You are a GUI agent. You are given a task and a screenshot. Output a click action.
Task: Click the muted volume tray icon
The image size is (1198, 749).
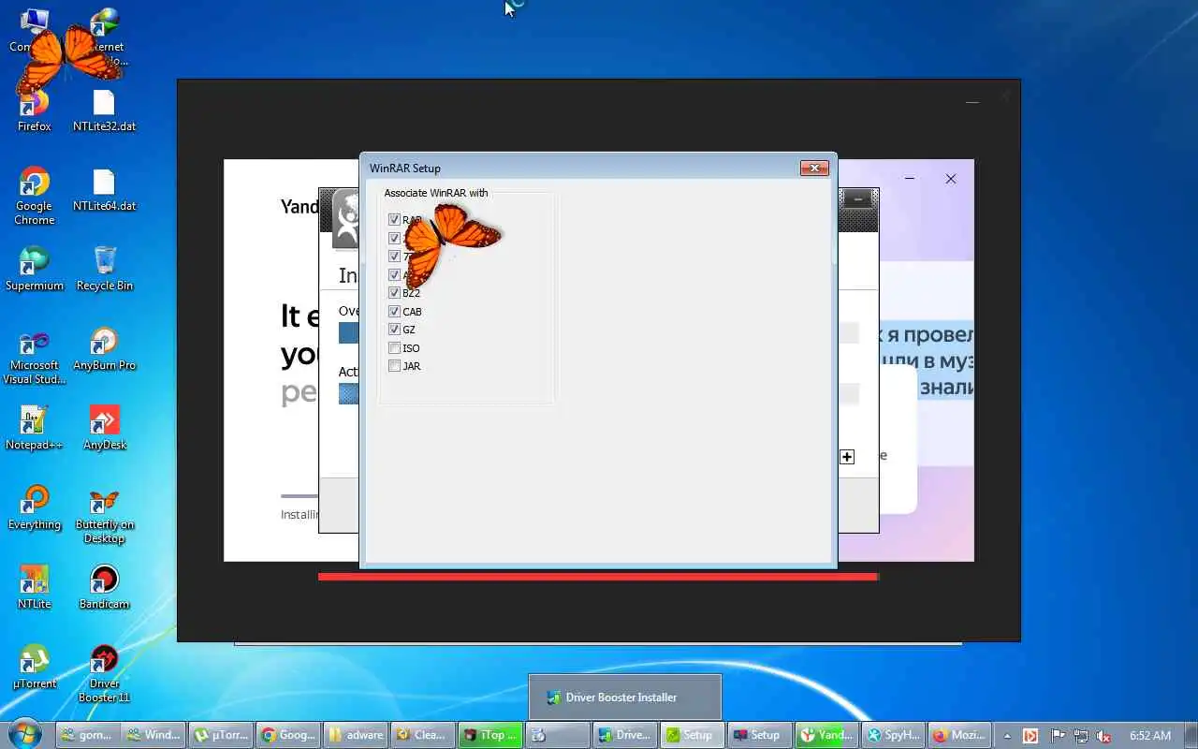[1104, 736]
